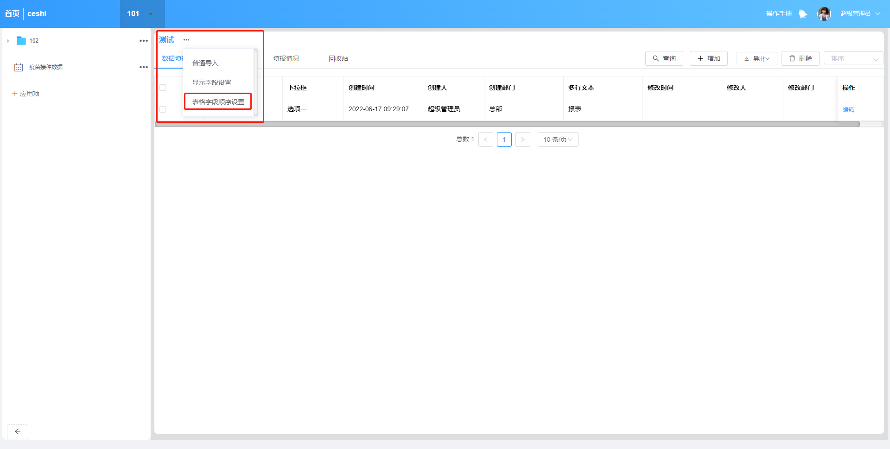Viewport: 890px width, 449px height.
Task: Click the 疫苗接种数据 calendar form icon
Action: [x=19, y=67]
